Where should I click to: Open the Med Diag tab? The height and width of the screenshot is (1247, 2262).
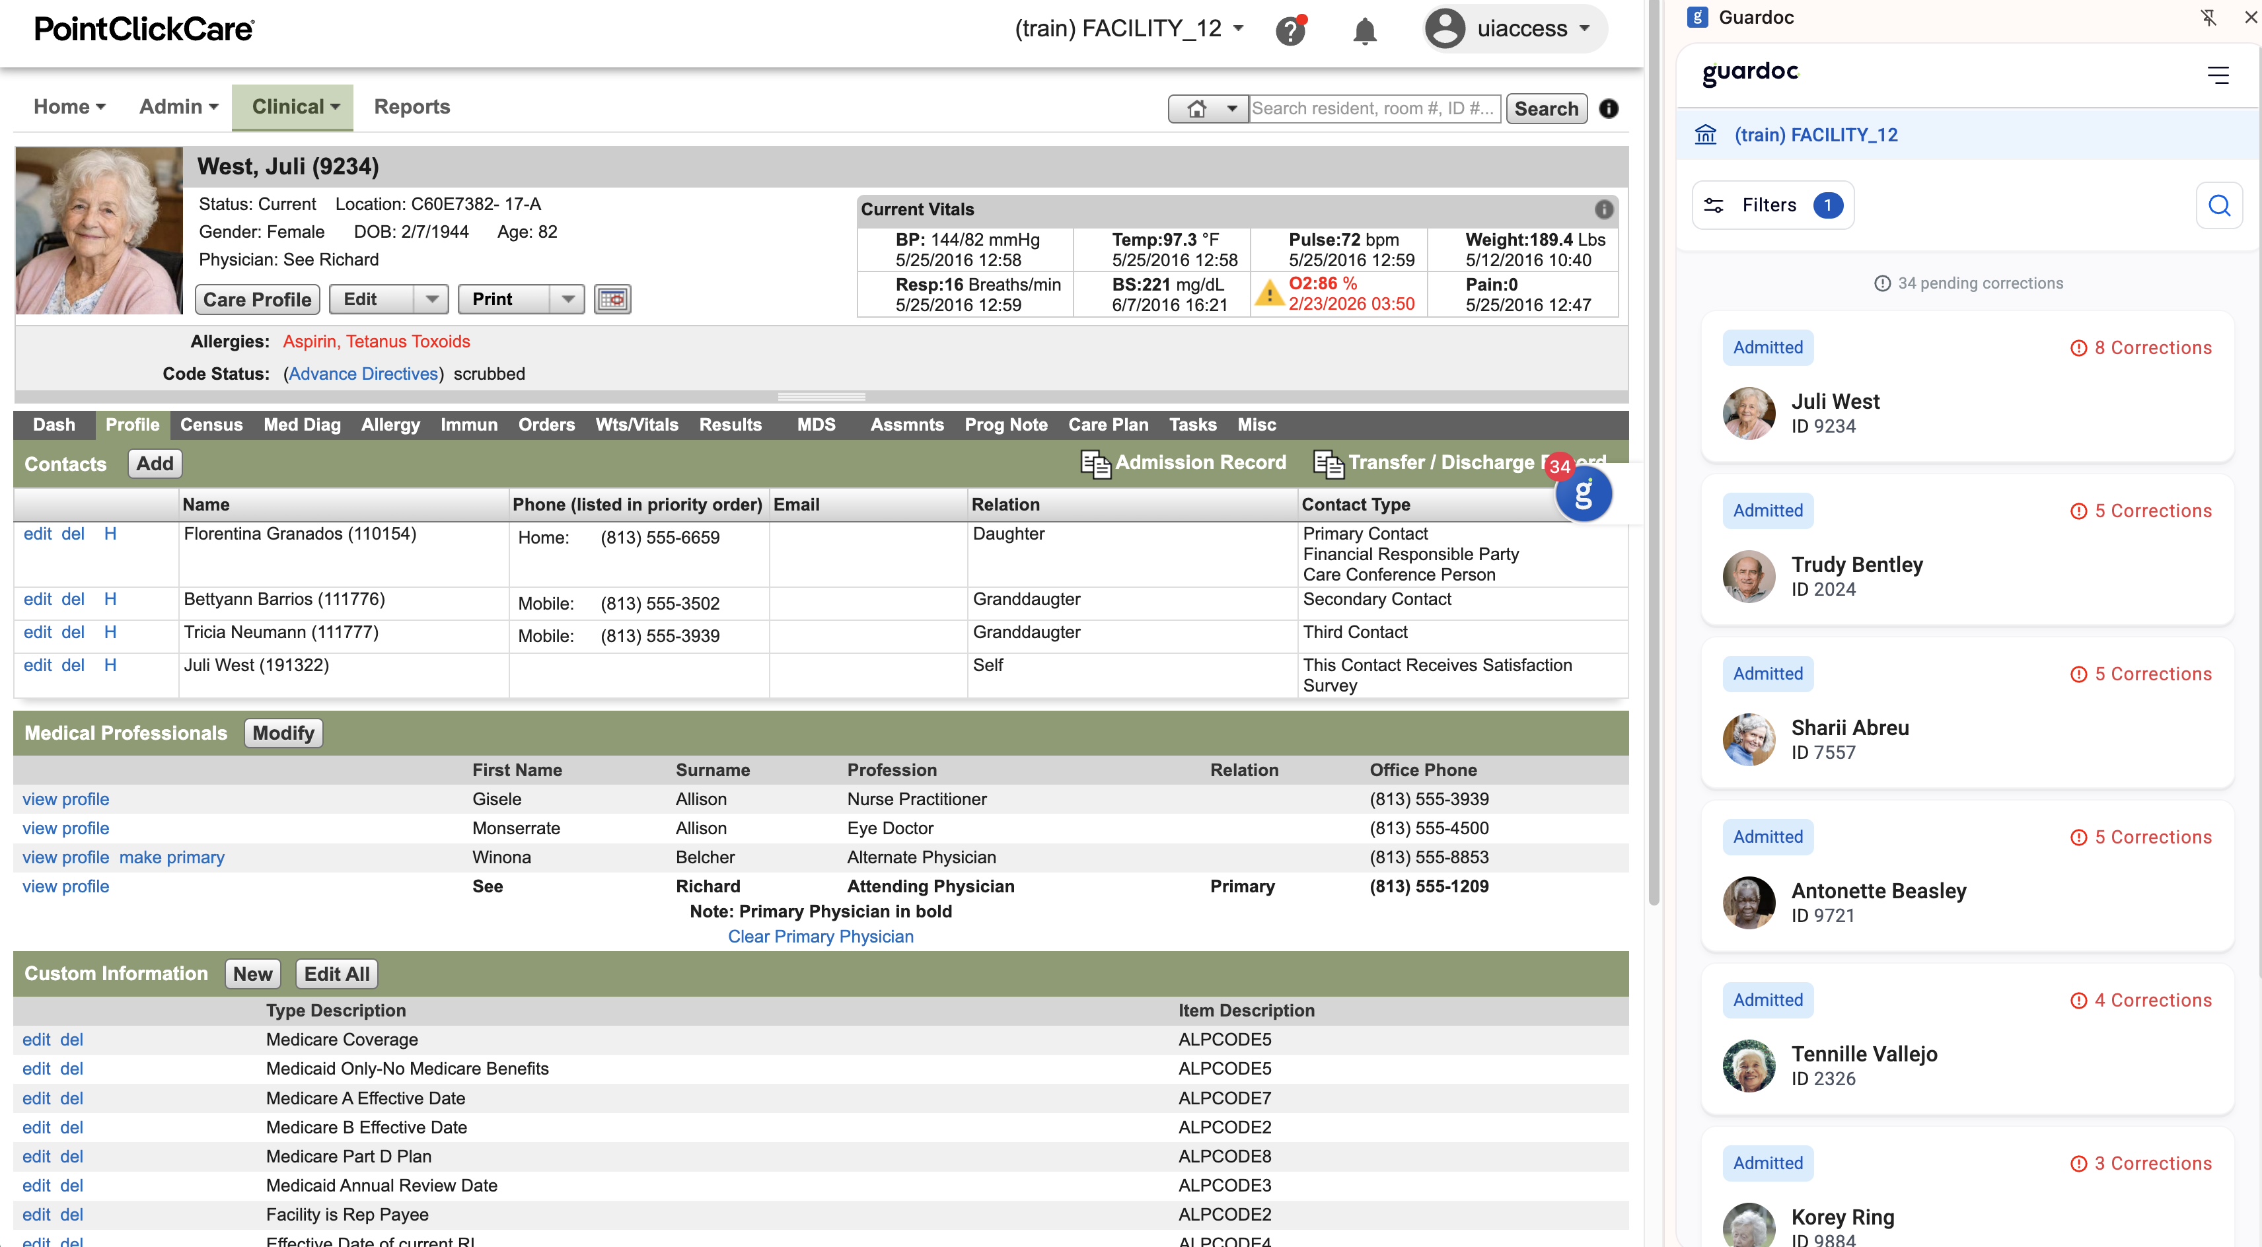(301, 424)
